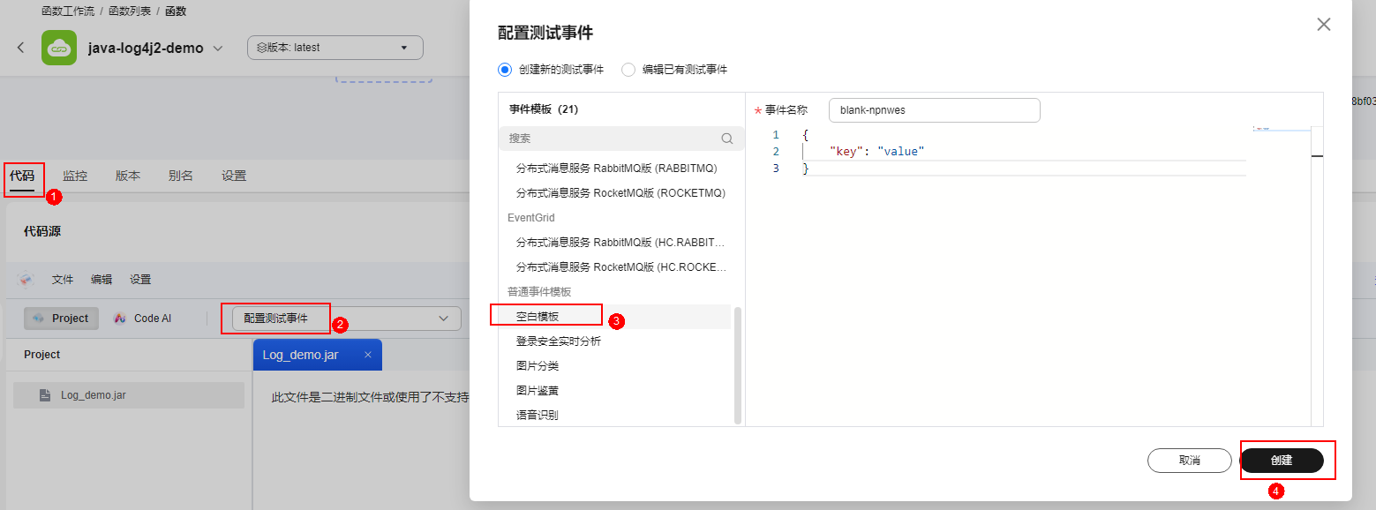
Task: Click the Code AI icon
Action: pos(120,319)
